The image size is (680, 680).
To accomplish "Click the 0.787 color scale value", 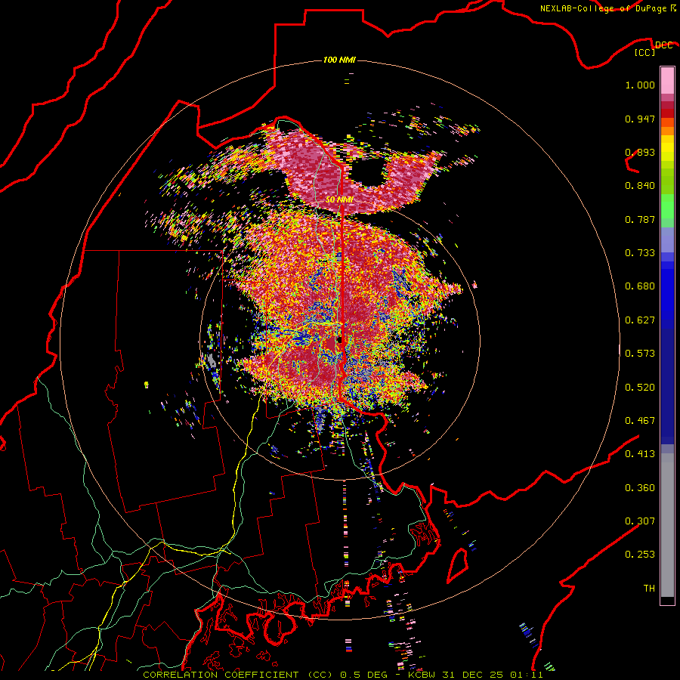I will coord(640,219).
